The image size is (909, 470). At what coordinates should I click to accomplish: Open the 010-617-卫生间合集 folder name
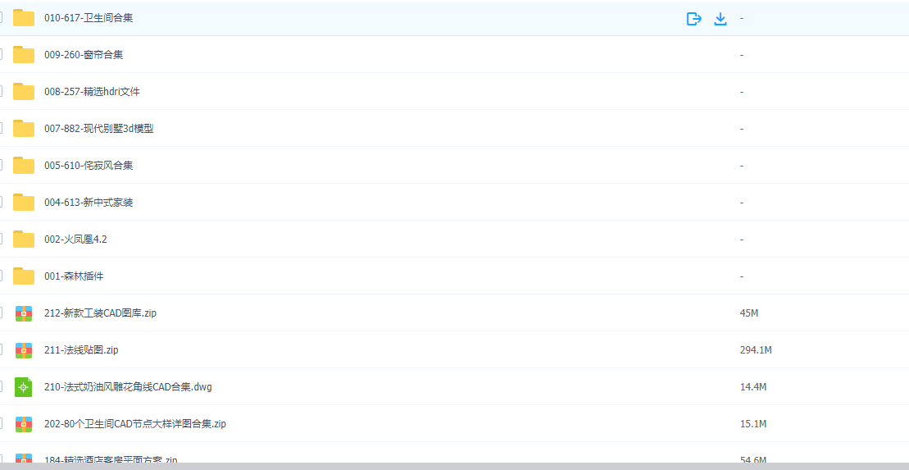89,18
